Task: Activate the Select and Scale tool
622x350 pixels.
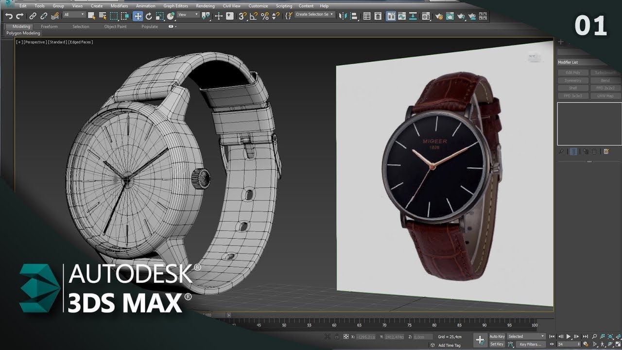Action: tap(160, 16)
